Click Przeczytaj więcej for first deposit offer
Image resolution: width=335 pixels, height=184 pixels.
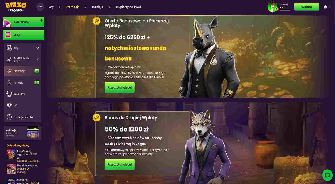pos(120,87)
